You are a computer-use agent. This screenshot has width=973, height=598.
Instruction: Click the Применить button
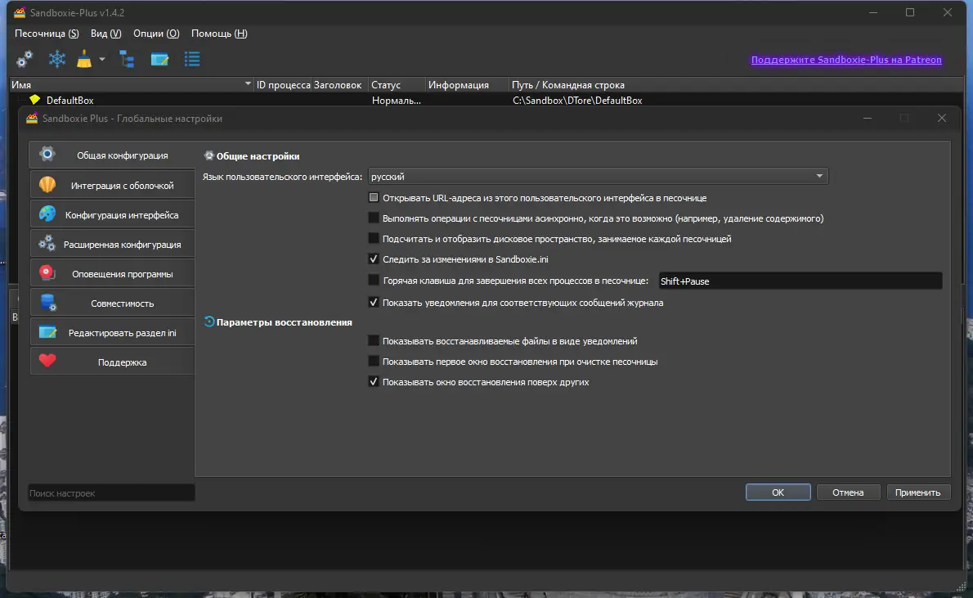[917, 492]
